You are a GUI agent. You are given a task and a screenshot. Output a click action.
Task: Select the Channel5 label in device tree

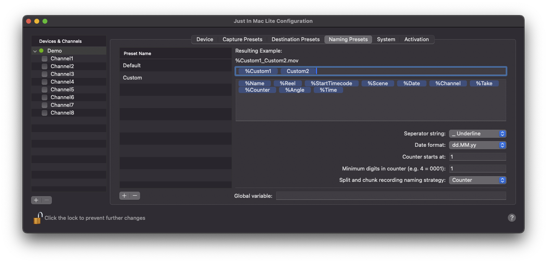(x=62, y=90)
